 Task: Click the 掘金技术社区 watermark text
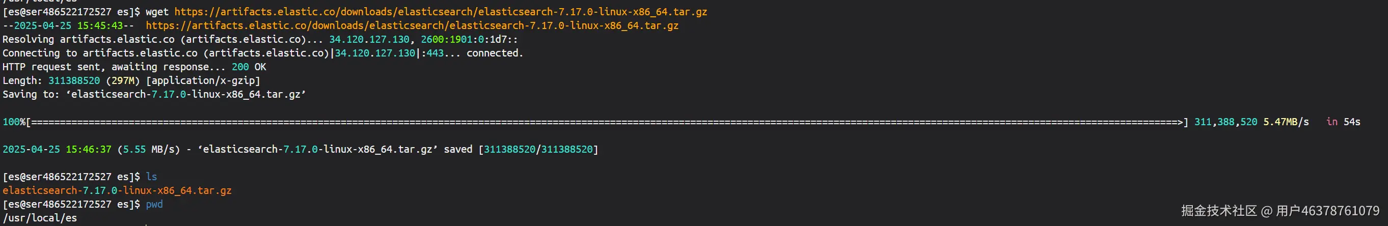click(1219, 211)
